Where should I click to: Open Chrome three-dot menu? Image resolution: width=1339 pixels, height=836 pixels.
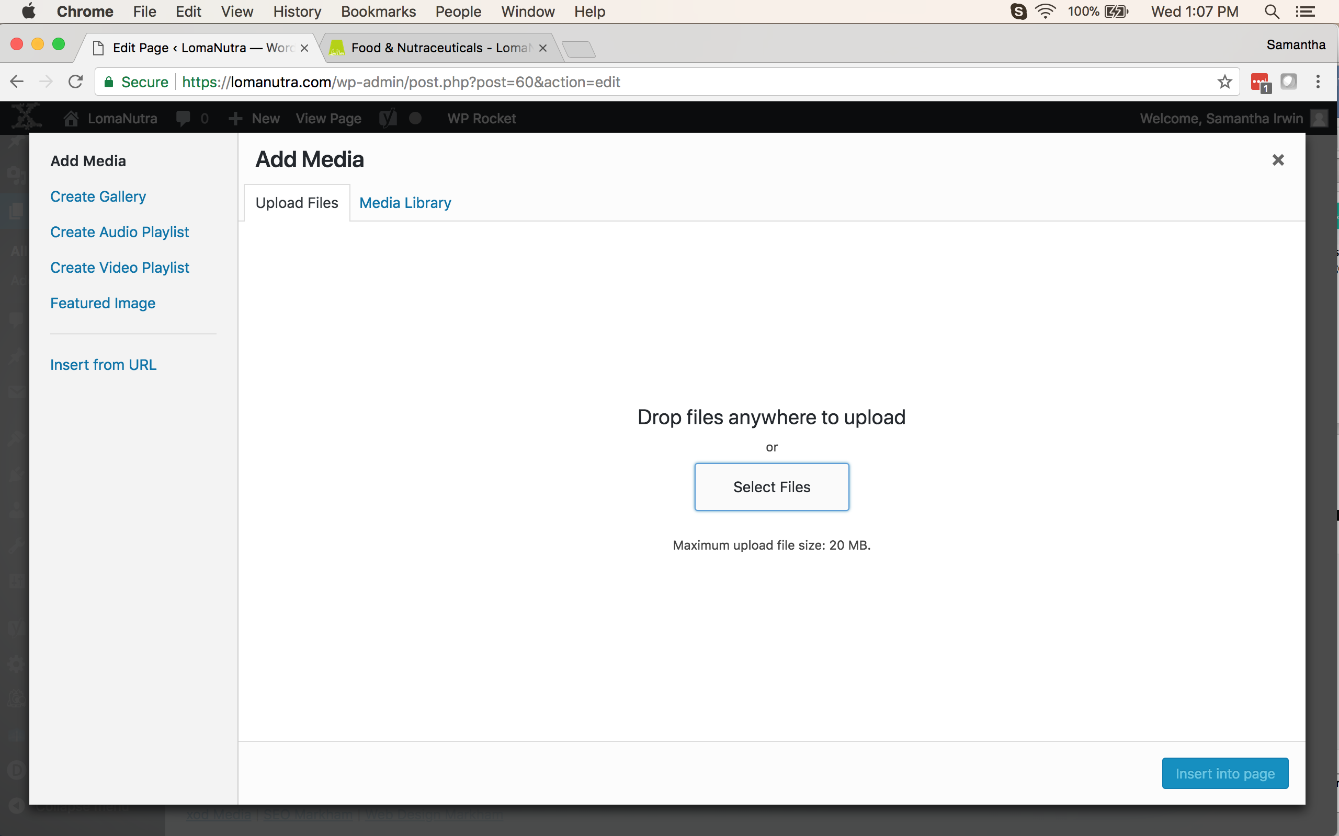[1318, 82]
